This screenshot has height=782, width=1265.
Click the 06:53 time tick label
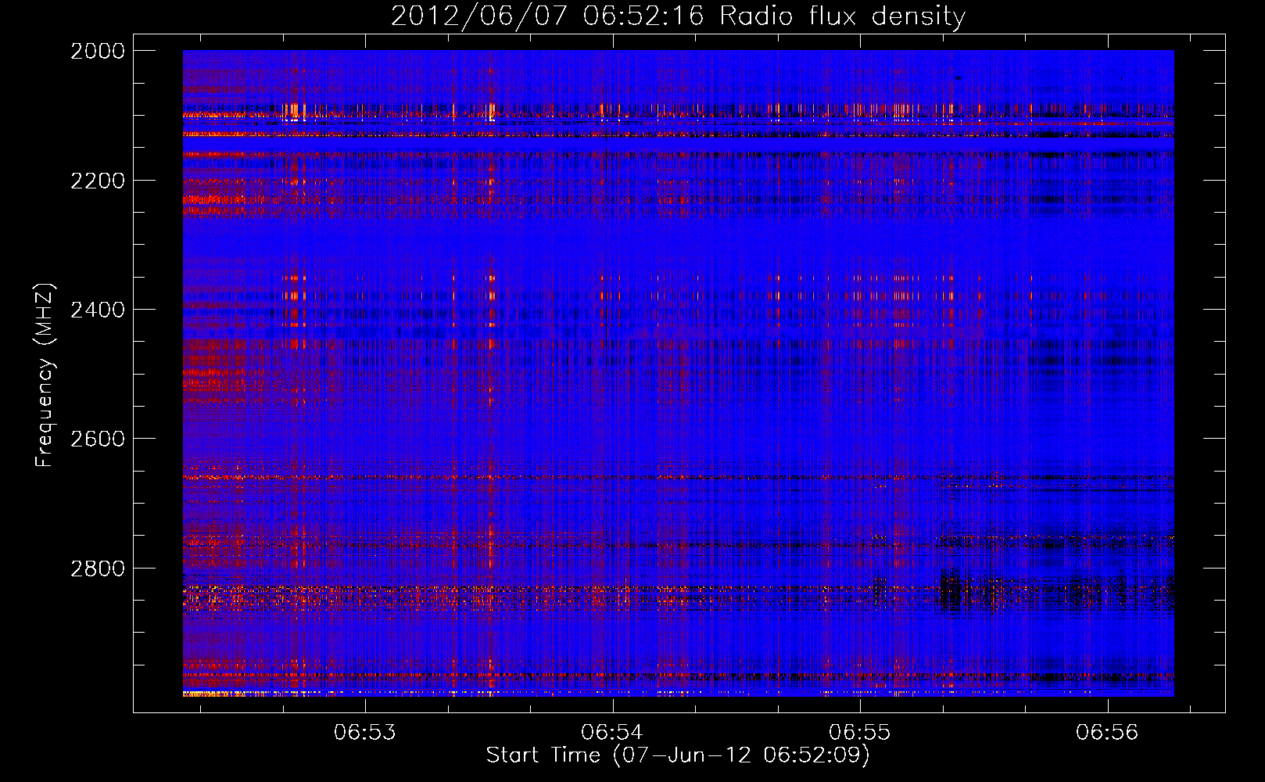pyautogui.click(x=365, y=733)
